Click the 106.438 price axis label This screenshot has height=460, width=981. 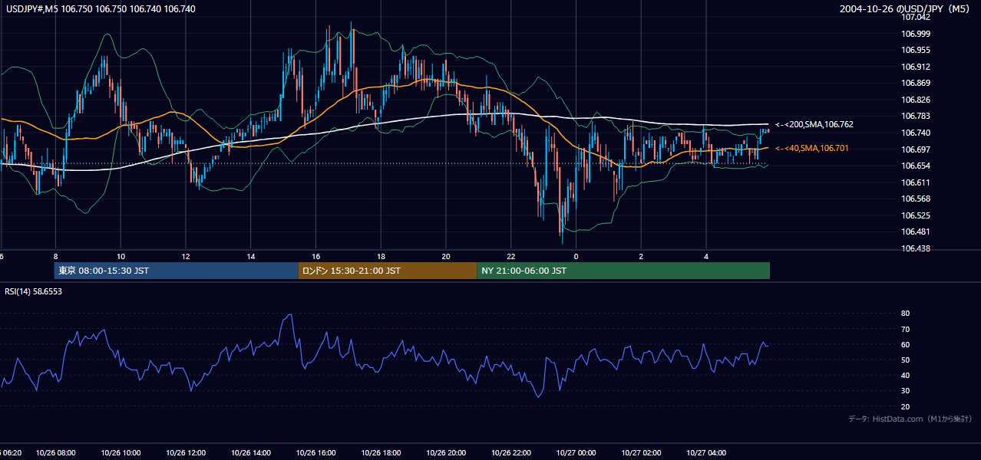pyautogui.click(x=917, y=248)
